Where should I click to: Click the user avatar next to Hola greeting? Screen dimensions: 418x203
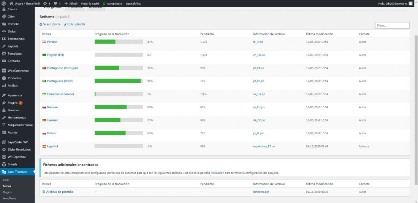410,3
